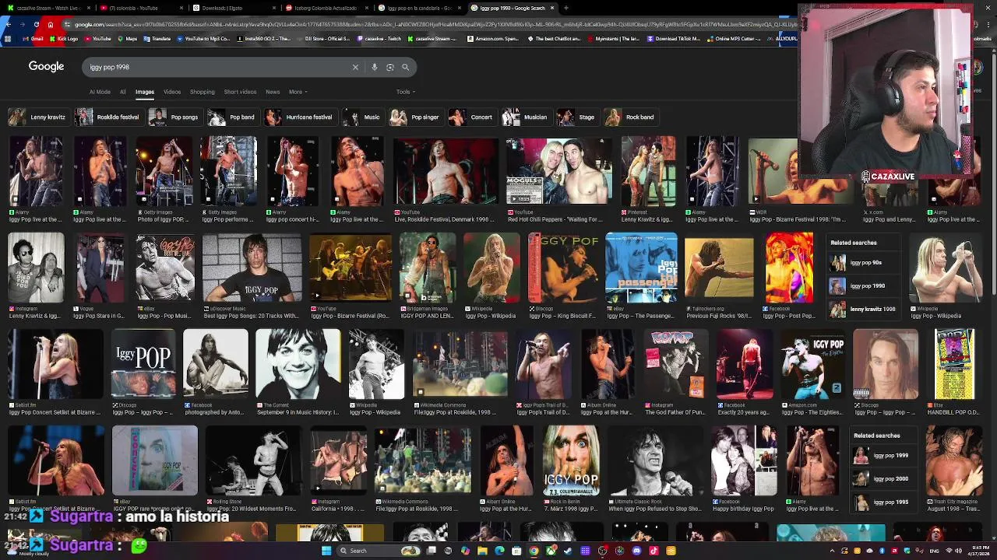Open Google Lens image search icon
The height and width of the screenshot is (560, 997).
[390, 67]
